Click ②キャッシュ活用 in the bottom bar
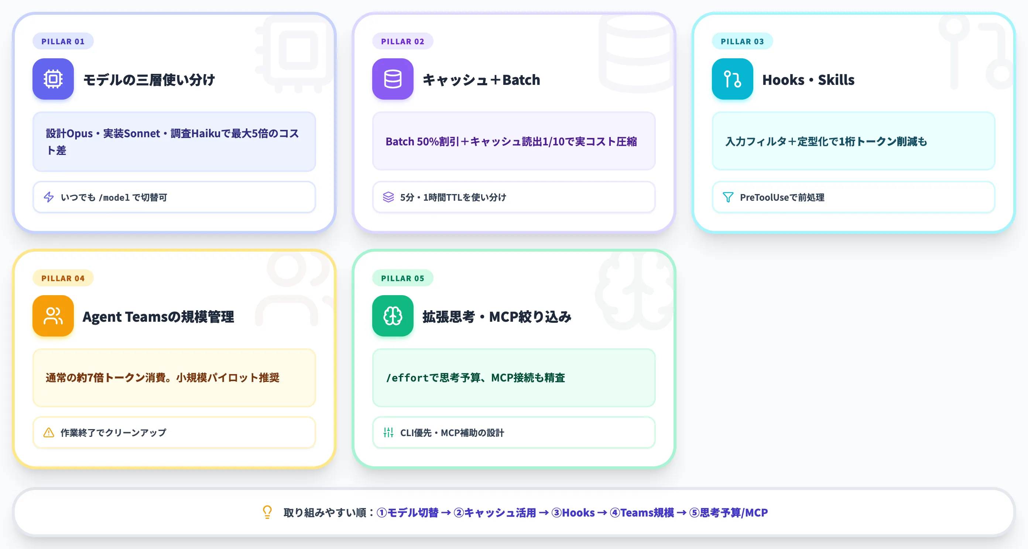The image size is (1028, 549). (495, 512)
